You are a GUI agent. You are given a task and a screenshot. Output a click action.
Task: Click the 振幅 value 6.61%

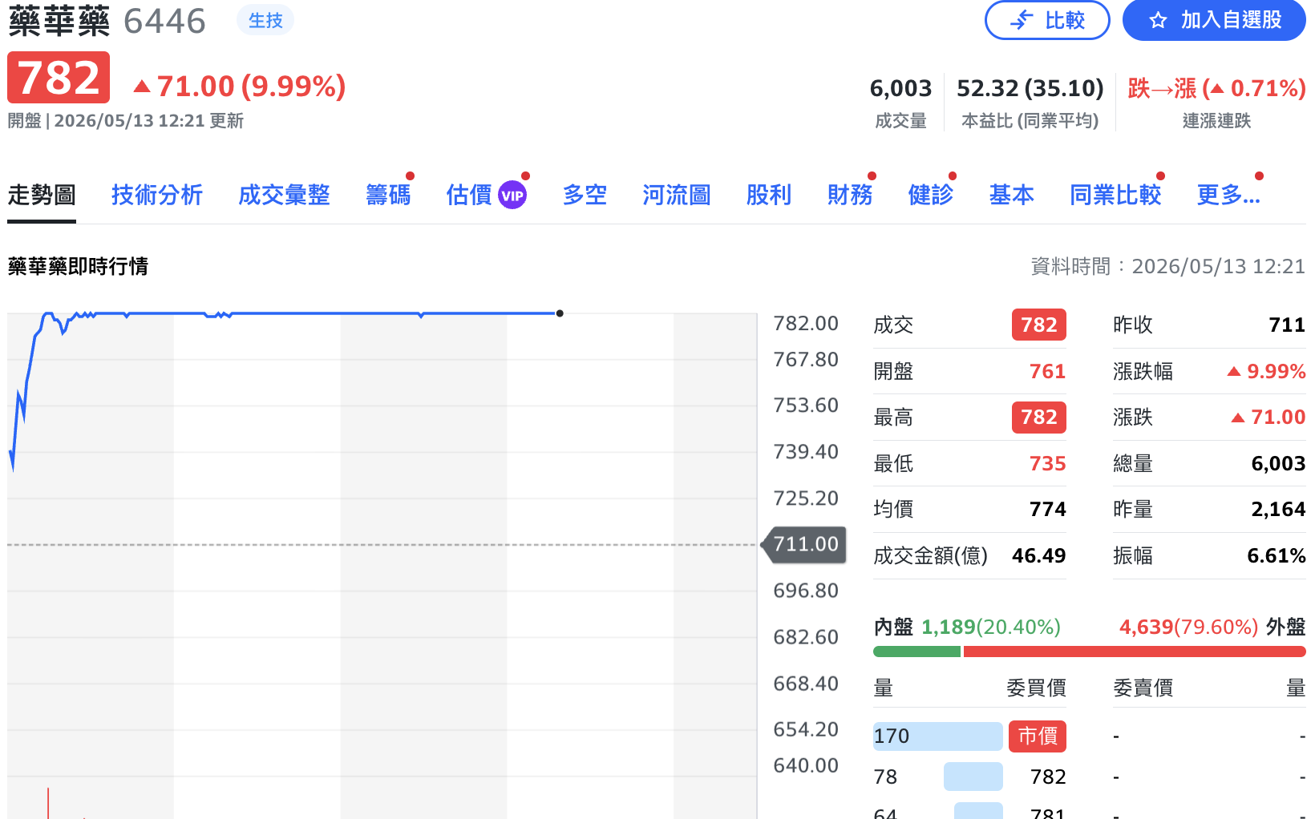(x=1277, y=555)
